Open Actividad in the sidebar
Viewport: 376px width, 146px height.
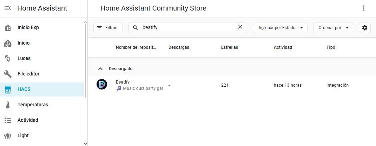tap(42, 120)
